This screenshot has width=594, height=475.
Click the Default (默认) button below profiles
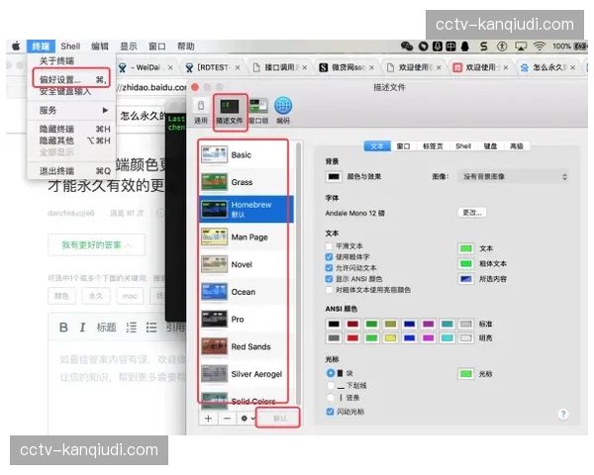pyautogui.click(x=279, y=419)
